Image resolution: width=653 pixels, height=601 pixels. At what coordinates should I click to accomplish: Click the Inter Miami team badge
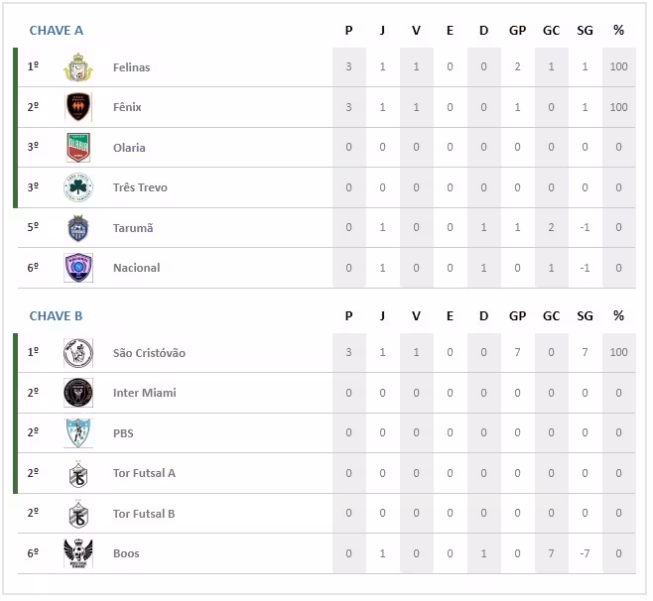(x=78, y=393)
